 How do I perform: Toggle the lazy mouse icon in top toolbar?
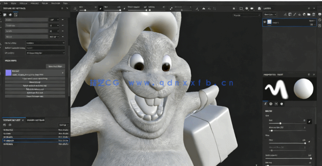(x=197, y=9)
